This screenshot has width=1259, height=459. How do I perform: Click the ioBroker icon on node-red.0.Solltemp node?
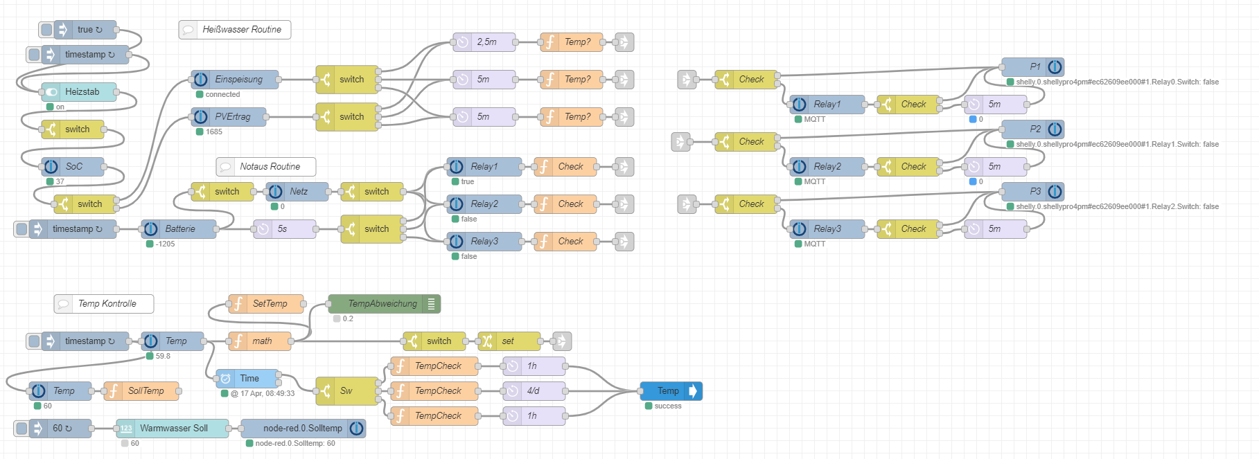[x=357, y=429]
